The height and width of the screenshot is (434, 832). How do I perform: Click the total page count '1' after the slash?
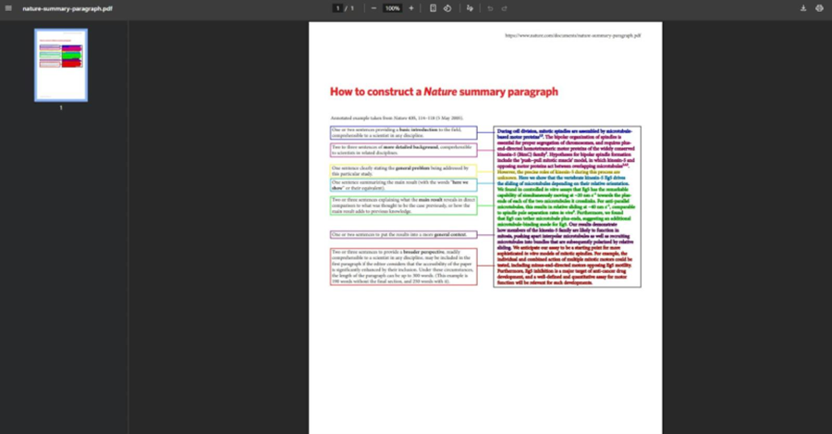coord(352,8)
